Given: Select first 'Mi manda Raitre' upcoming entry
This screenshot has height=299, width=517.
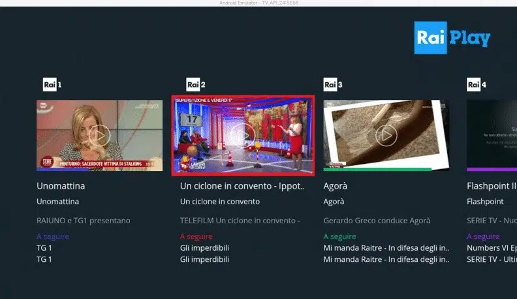Looking at the screenshot, I should tap(386, 248).
